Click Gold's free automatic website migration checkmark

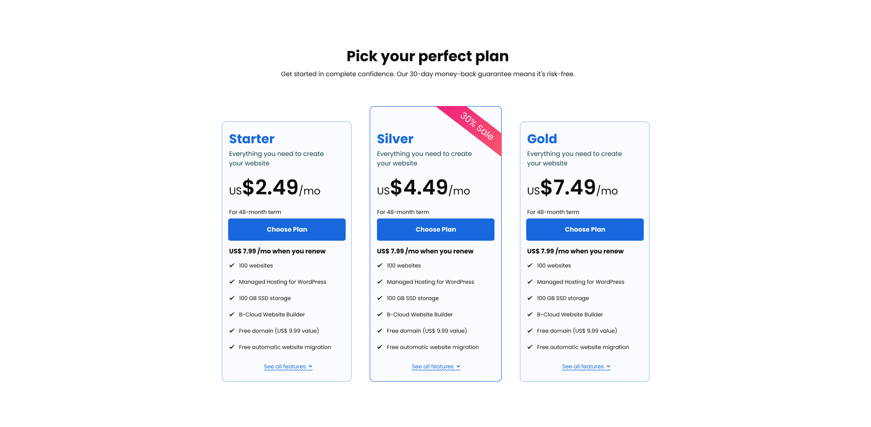[x=530, y=347]
